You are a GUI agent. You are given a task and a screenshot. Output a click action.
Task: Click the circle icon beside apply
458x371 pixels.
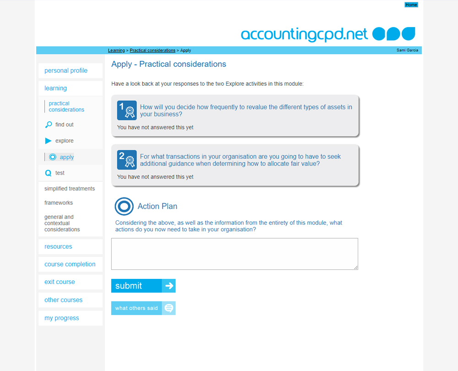pyautogui.click(x=53, y=157)
